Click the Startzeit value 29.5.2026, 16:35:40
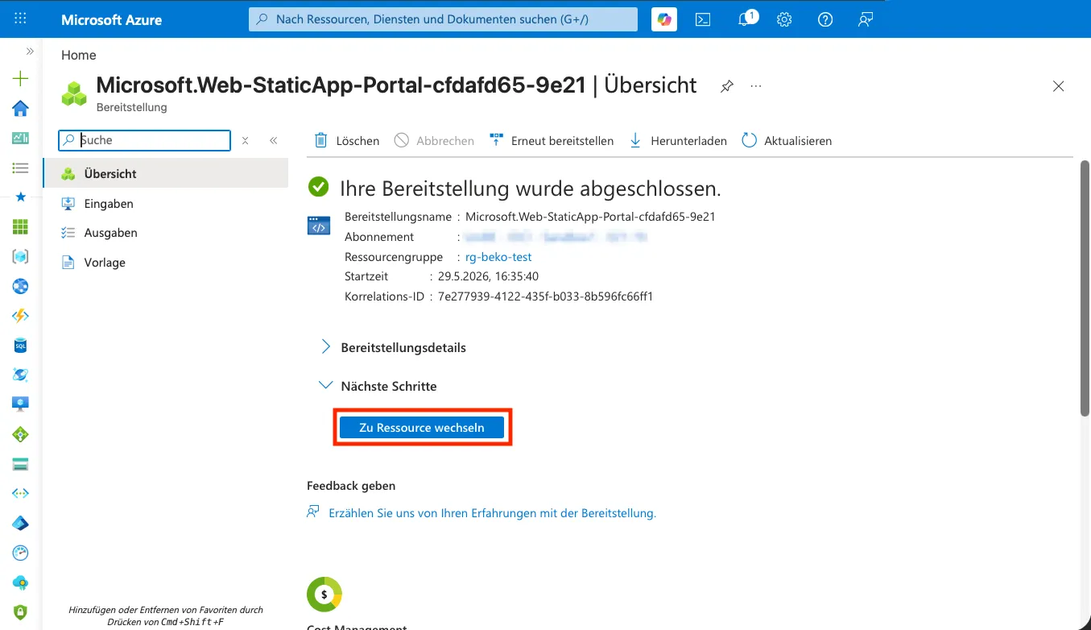 tap(488, 276)
